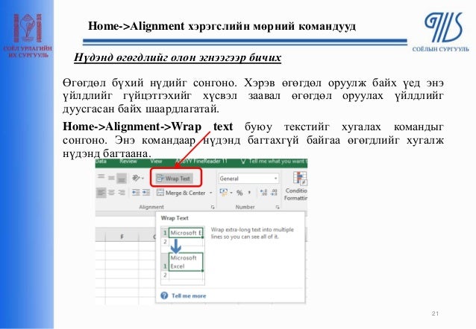Click the tooltip's wrap example illustration

click(x=183, y=256)
